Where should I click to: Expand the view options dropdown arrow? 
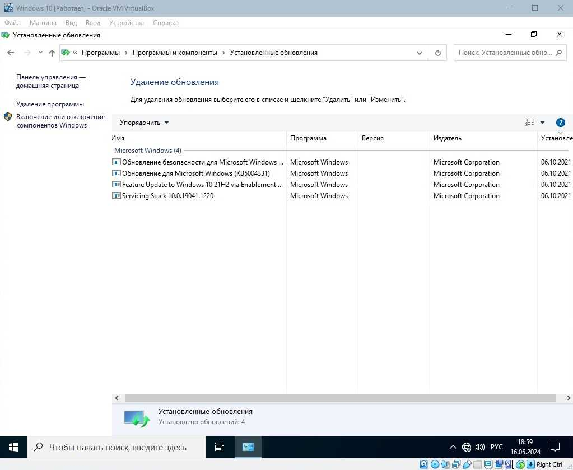pos(542,122)
